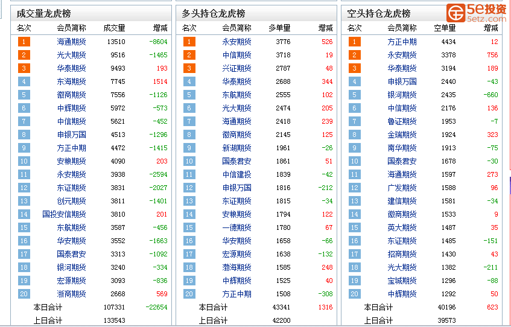Image resolution: width=511 pixels, height=327 pixels.
Task: Open 一德期货 member link
Action: pyautogui.click(x=236, y=227)
